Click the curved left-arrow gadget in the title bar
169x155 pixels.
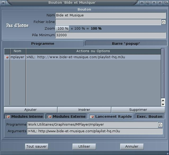(x=148, y=3)
